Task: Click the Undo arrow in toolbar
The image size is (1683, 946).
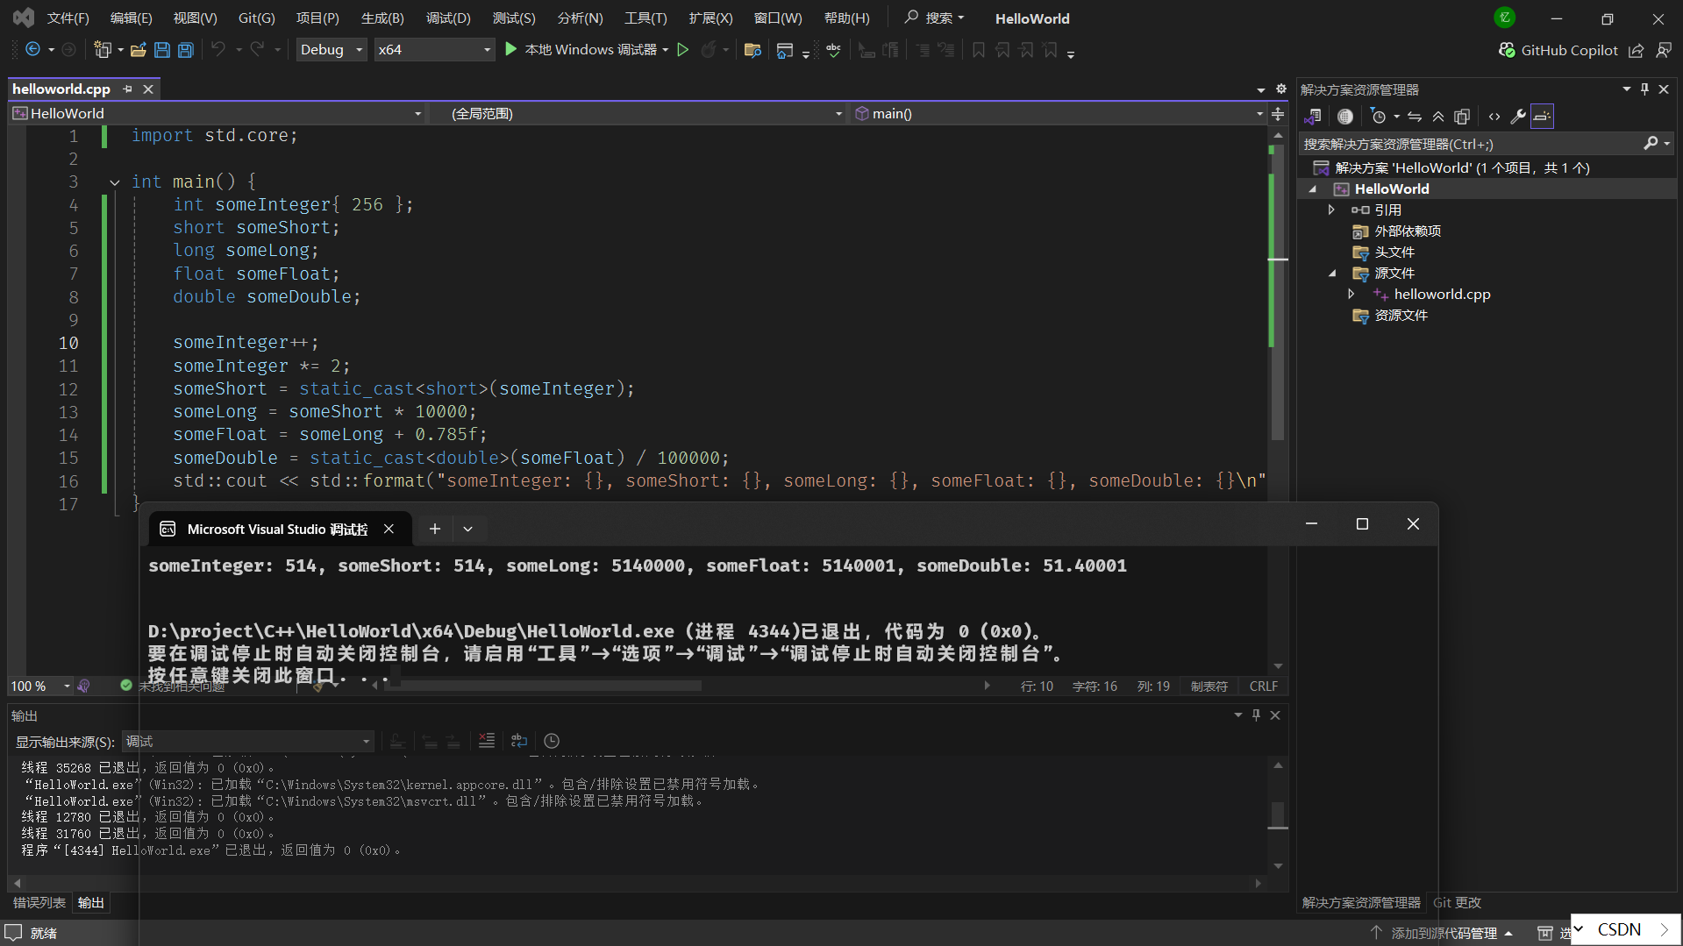Action: pyautogui.click(x=218, y=50)
